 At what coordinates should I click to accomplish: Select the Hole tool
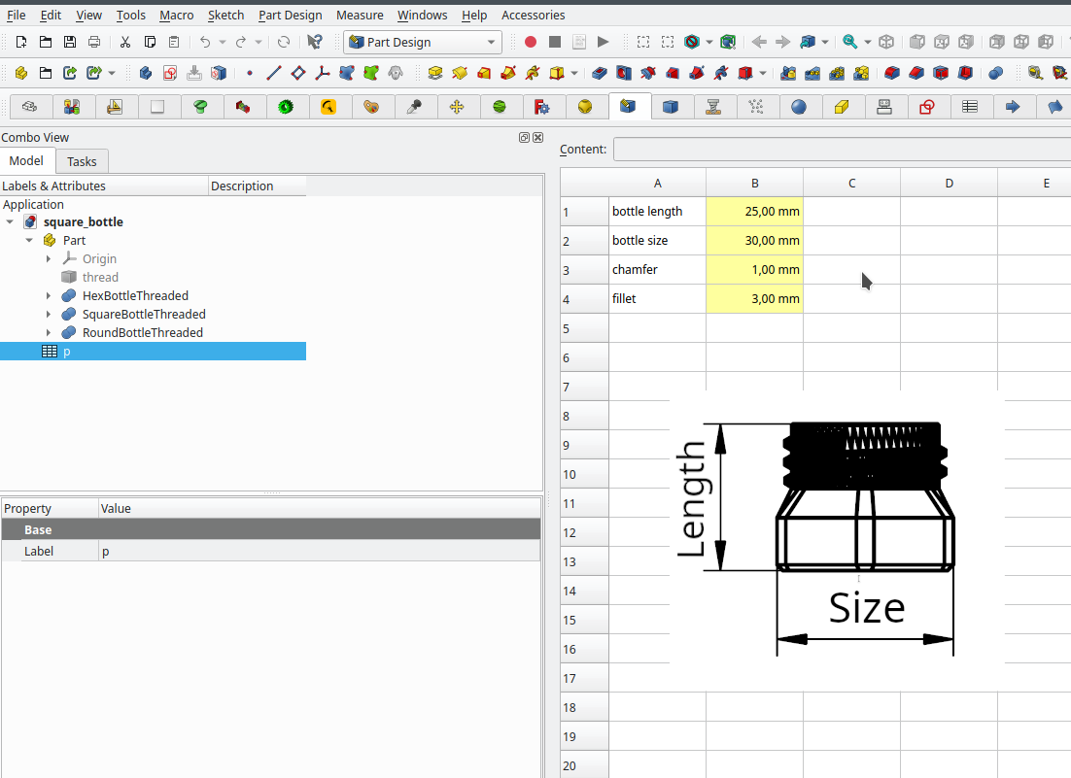(x=624, y=73)
